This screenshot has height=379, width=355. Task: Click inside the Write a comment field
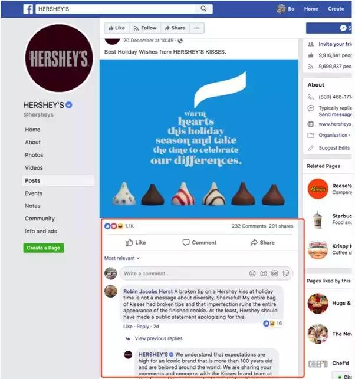(184, 273)
